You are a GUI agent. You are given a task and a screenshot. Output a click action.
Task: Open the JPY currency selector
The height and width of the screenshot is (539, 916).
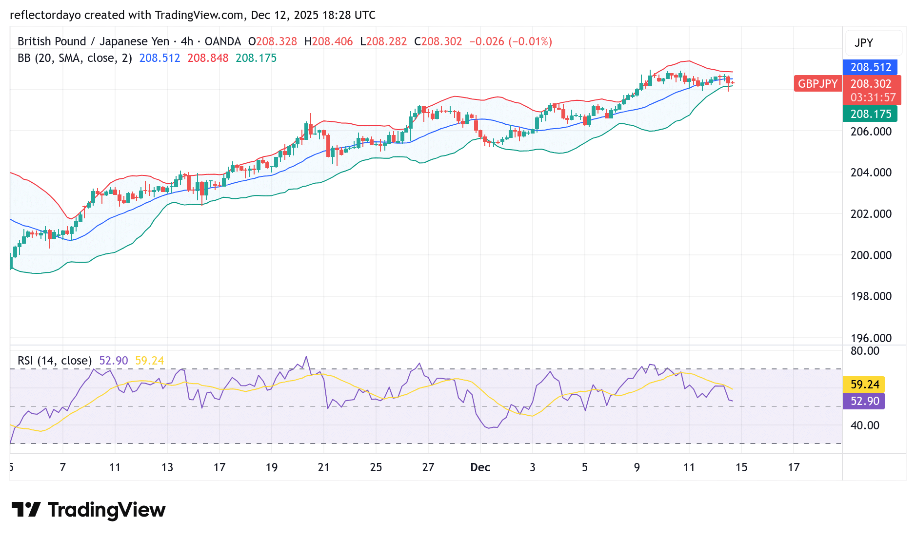[x=863, y=43]
